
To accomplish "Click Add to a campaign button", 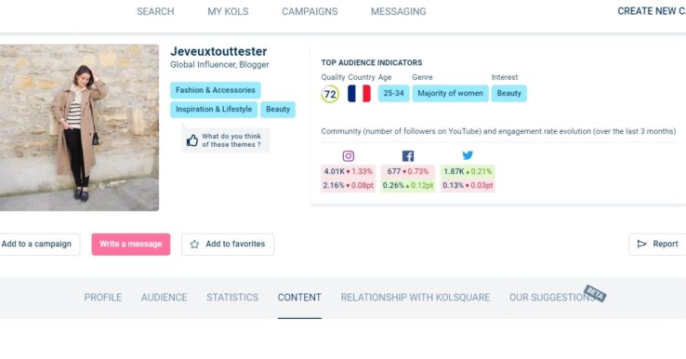I will tap(37, 245).
